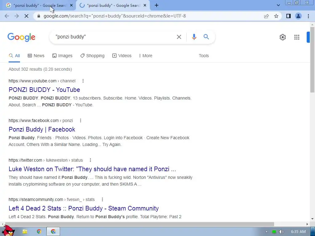Share this page from the address bar
Screen dimensions: 315x236
[x=266, y=16]
